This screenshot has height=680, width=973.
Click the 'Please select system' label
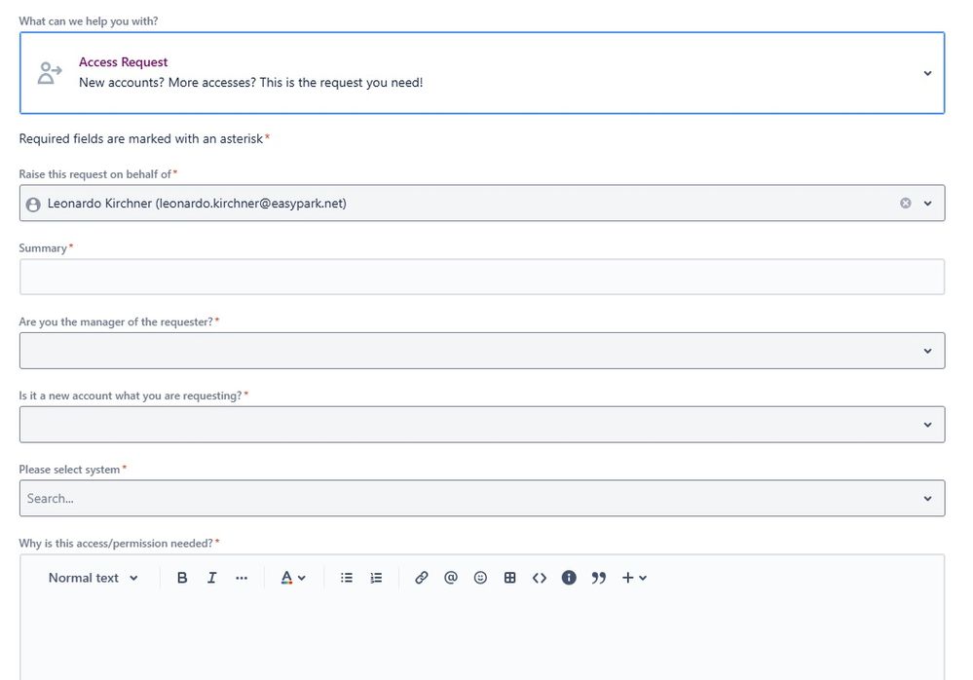tap(69, 470)
